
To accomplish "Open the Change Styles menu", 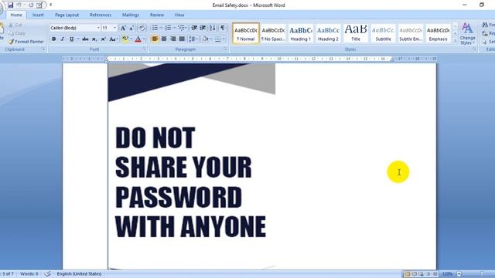I will tap(467, 33).
